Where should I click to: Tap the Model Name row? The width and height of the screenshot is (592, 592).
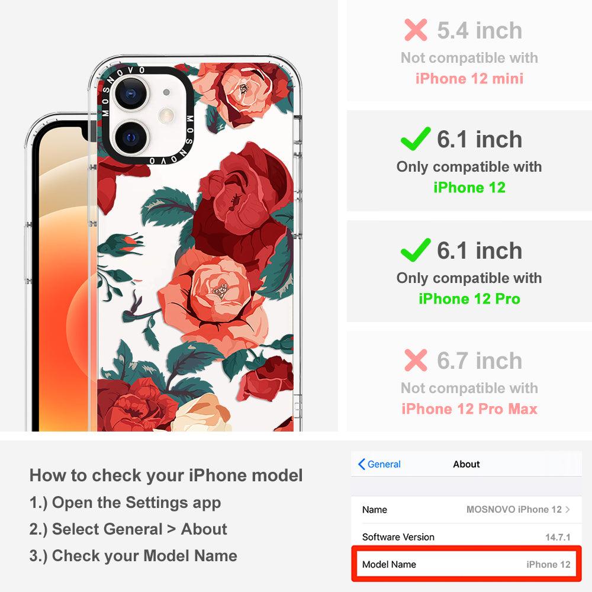click(466, 564)
